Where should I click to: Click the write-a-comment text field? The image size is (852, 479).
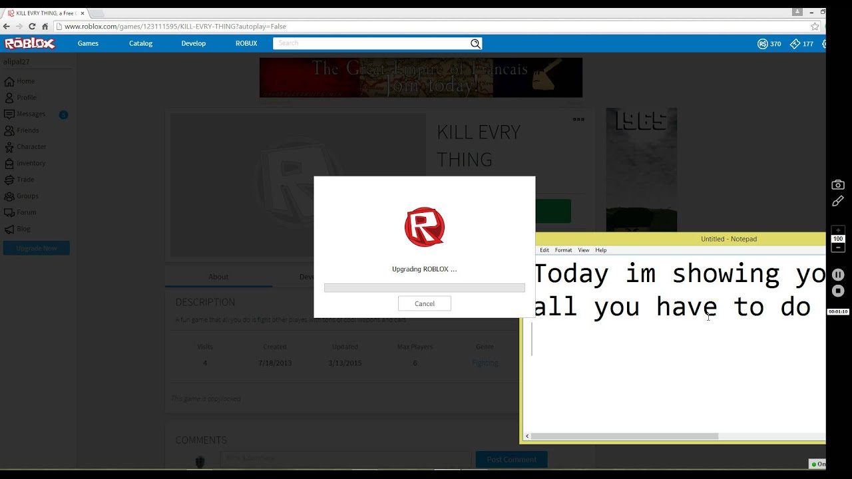[345, 459]
